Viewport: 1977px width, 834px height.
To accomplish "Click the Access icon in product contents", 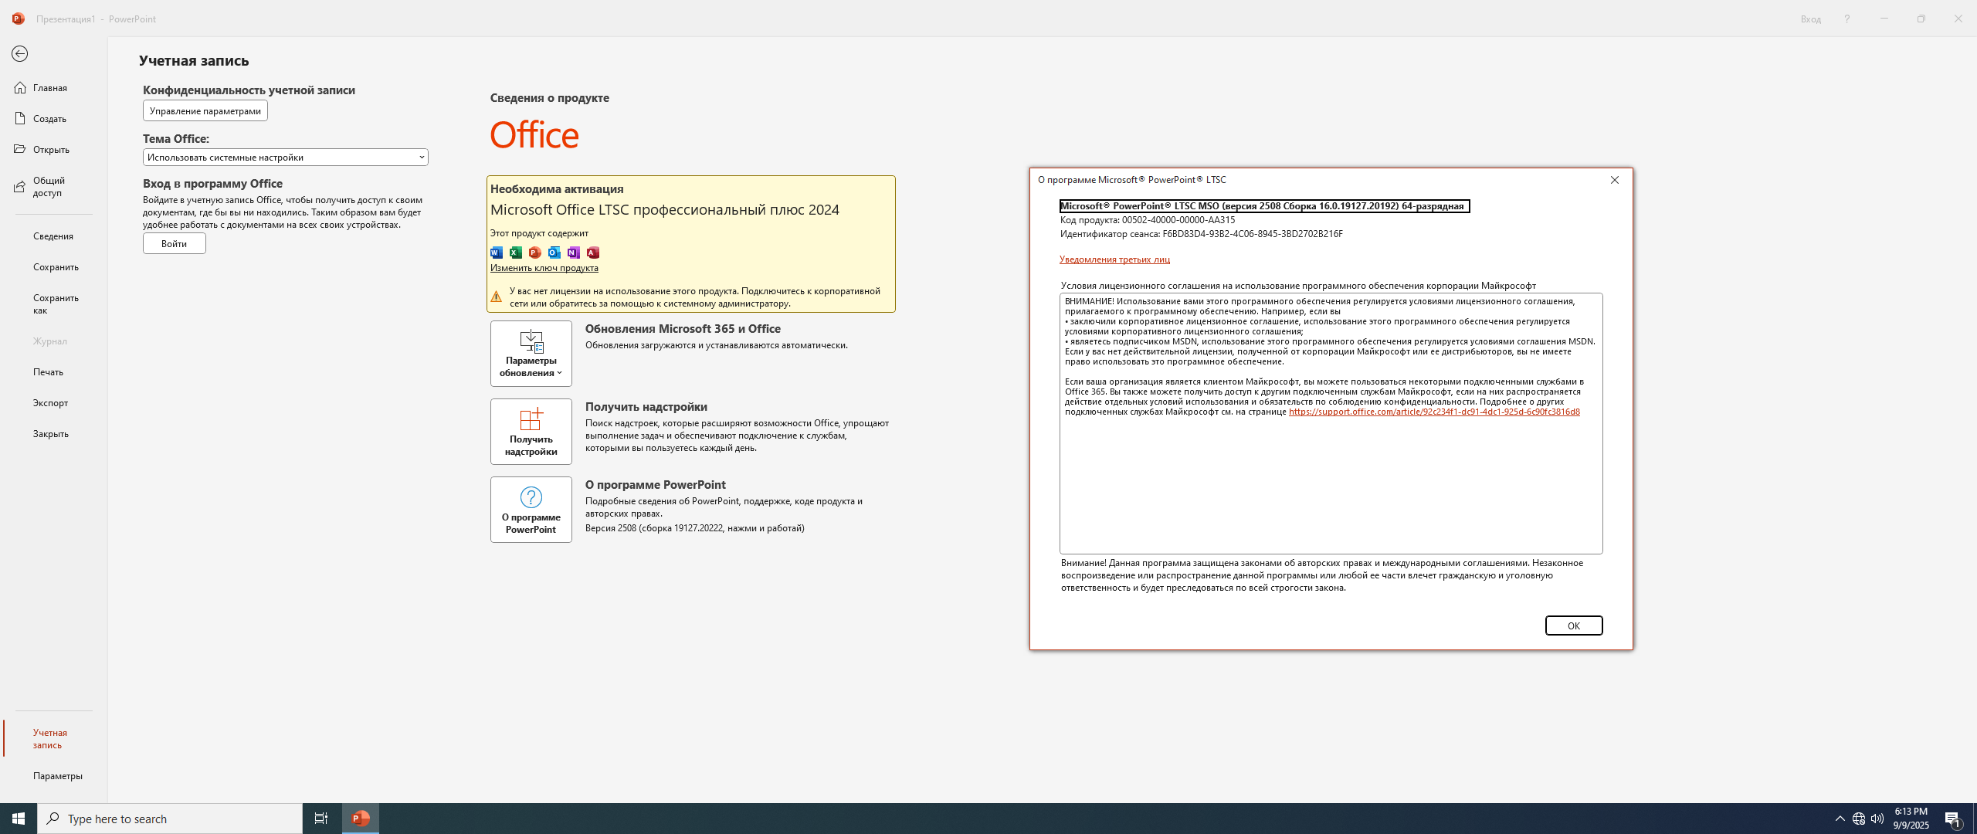I will click(x=593, y=253).
